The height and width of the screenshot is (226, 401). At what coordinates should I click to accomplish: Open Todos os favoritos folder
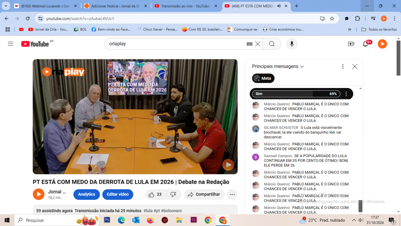(x=379, y=29)
